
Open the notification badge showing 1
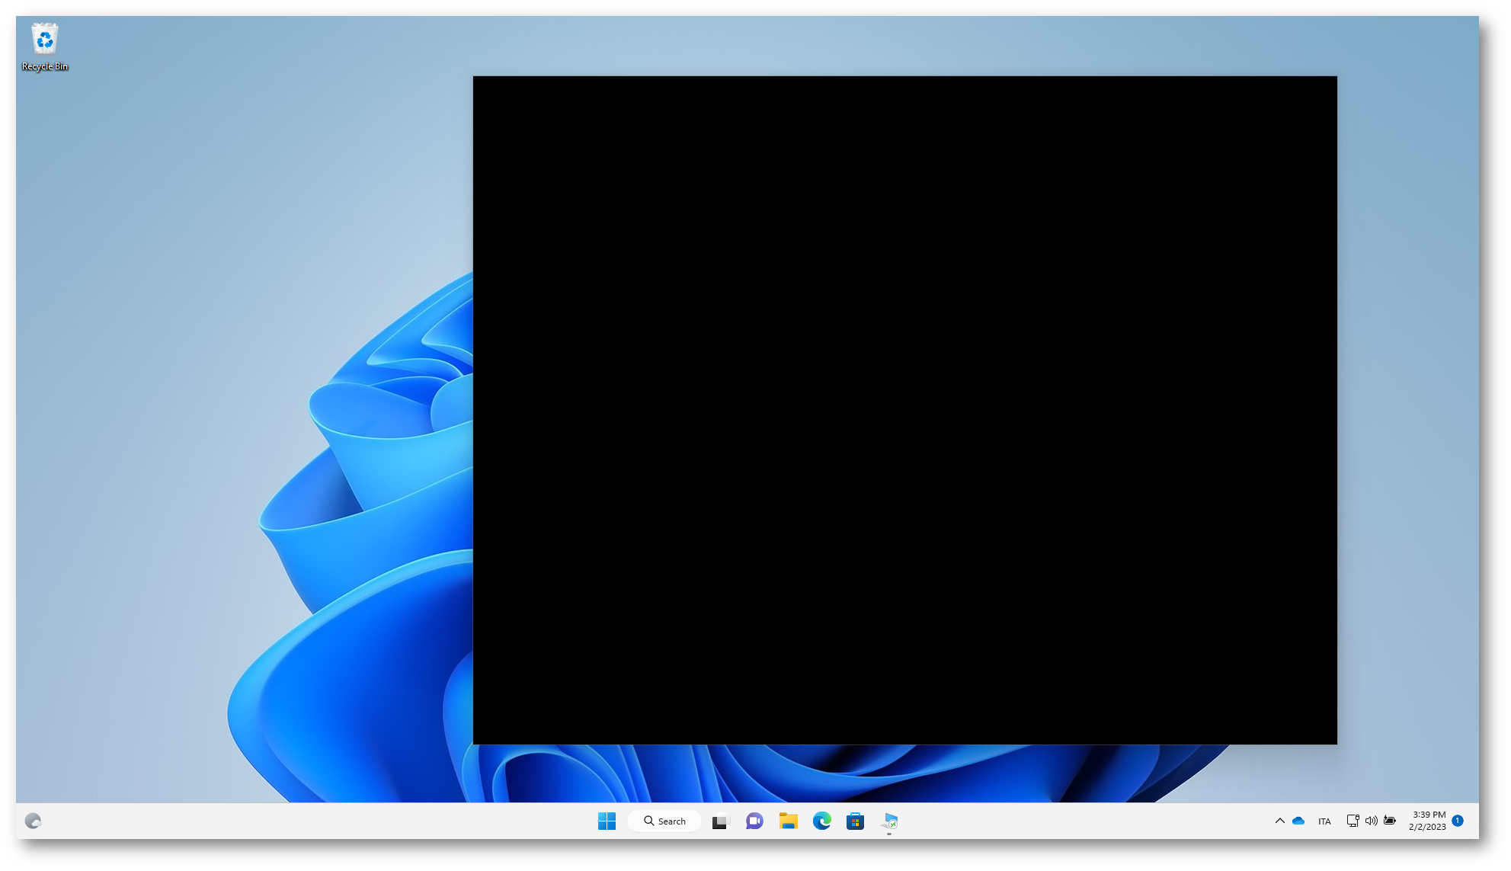1458,821
